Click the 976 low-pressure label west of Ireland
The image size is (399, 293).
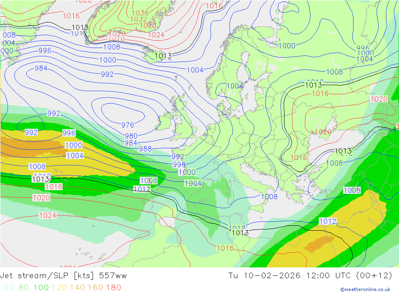pos(128,125)
